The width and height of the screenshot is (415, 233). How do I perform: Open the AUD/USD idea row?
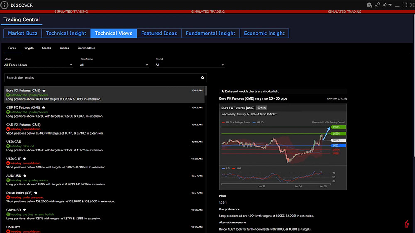104,180
